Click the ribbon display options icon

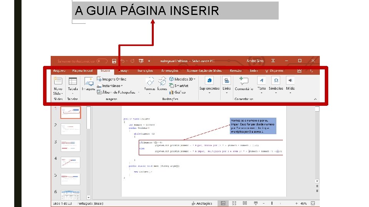(x=273, y=61)
